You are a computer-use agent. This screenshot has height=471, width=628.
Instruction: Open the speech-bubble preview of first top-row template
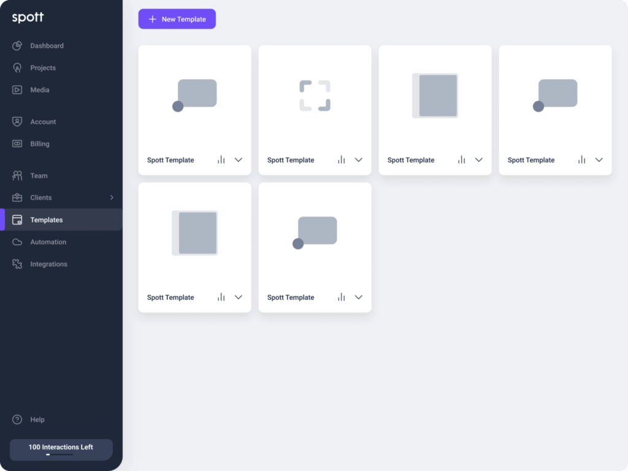click(x=194, y=95)
